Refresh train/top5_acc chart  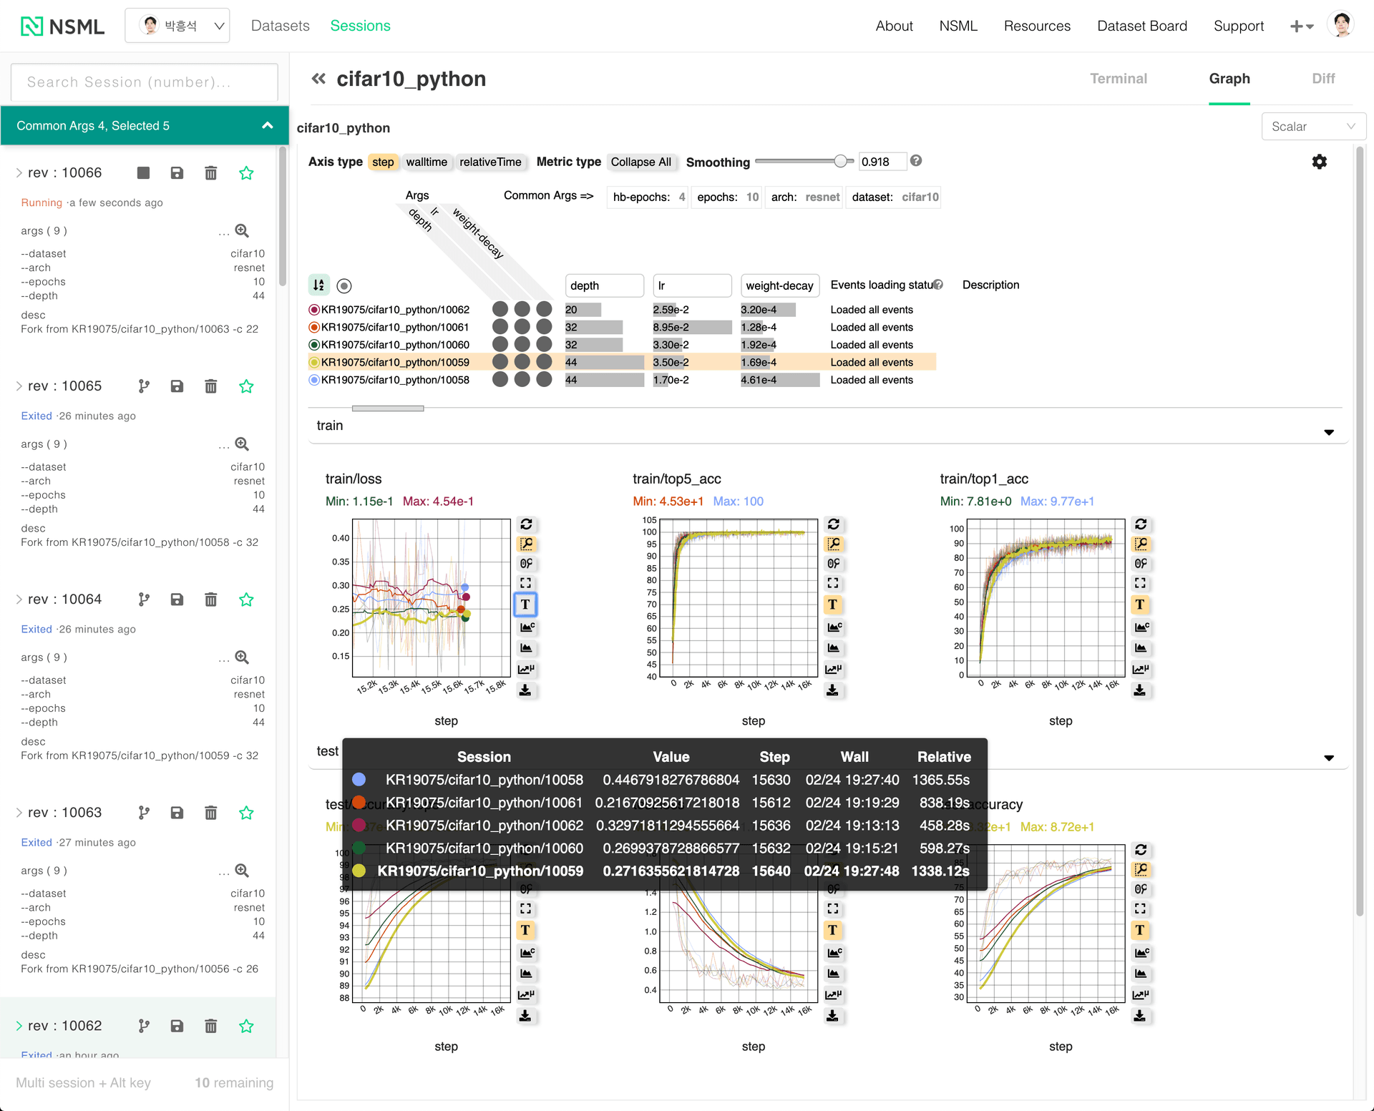coord(833,524)
